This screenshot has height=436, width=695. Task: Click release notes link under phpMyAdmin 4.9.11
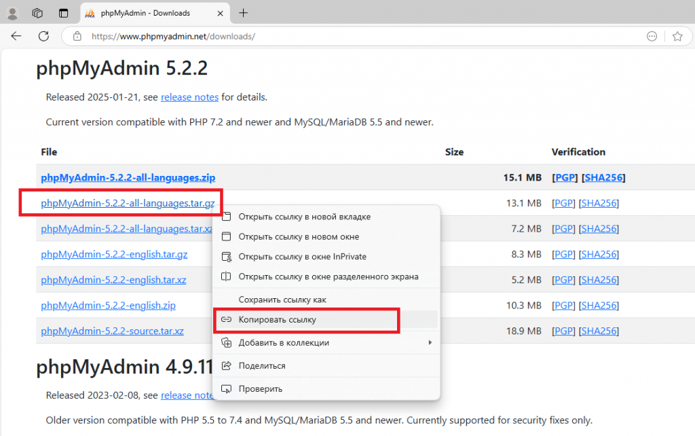187,395
